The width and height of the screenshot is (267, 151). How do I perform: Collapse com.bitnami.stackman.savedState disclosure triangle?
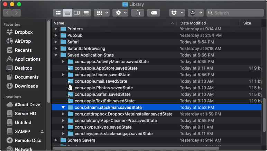tap(63, 108)
